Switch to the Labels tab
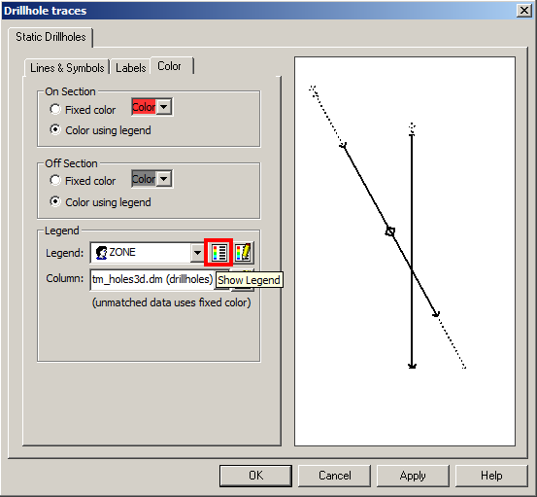 click(131, 67)
